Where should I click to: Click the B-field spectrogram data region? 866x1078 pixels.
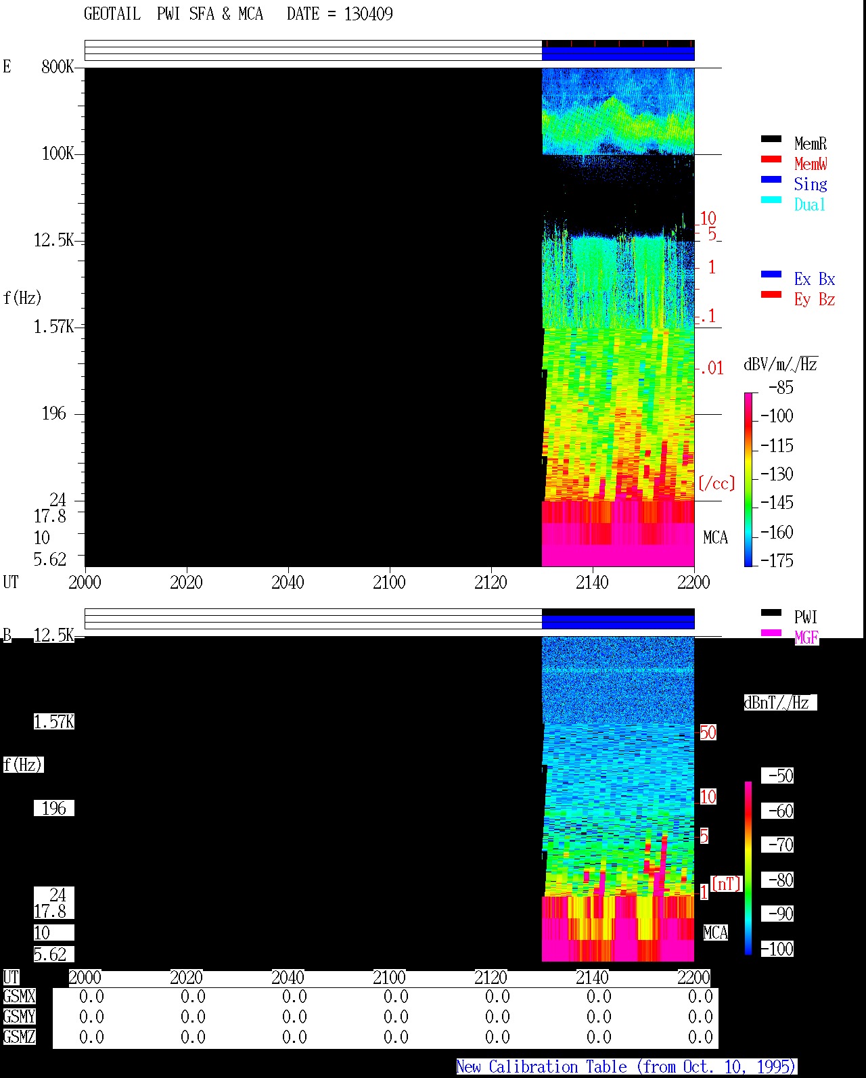pos(618,799)
